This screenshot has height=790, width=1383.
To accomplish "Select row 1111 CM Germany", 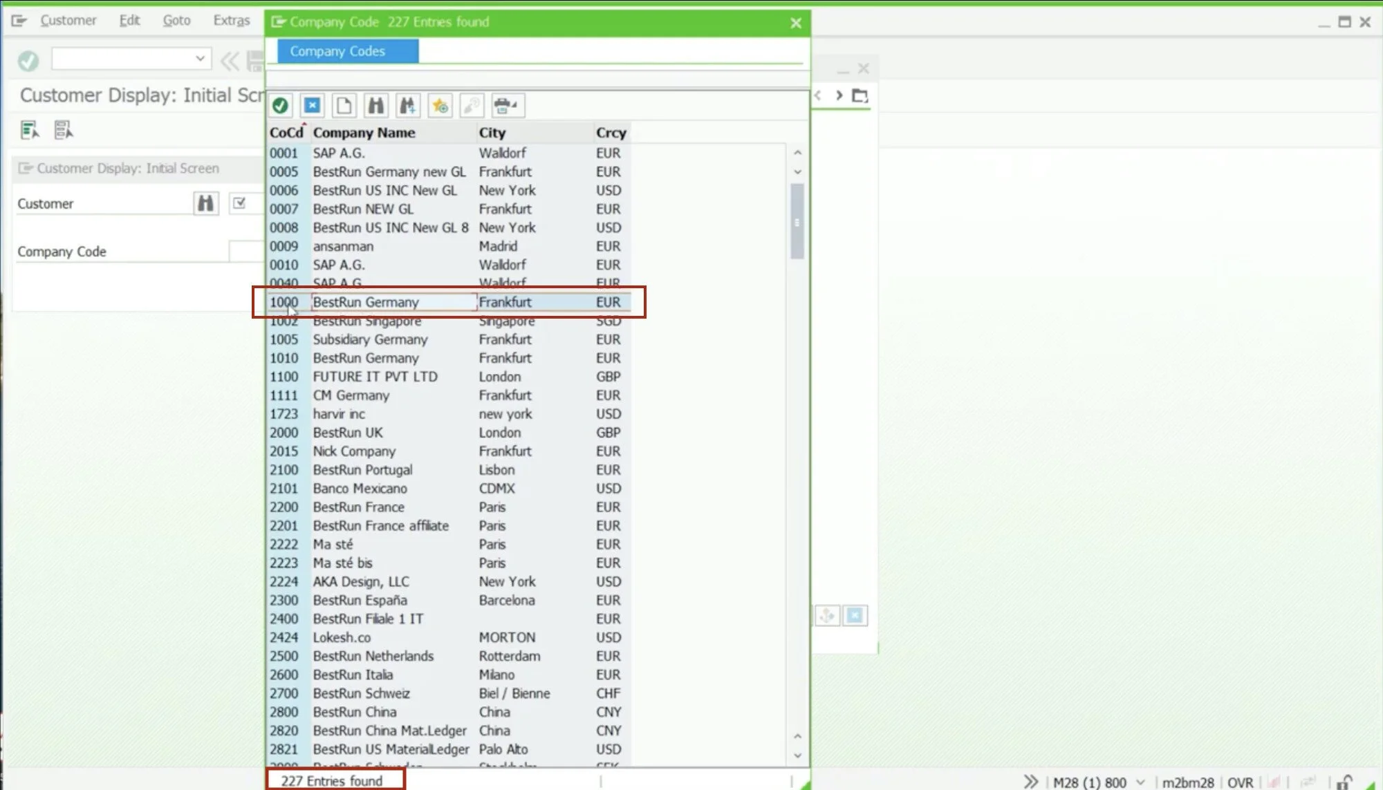I will tap(449, 395).
